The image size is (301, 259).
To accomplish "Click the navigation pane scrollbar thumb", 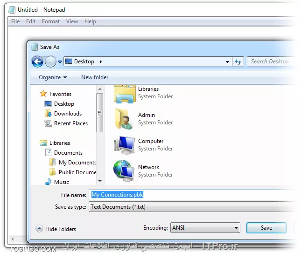I will pos(99,113).
